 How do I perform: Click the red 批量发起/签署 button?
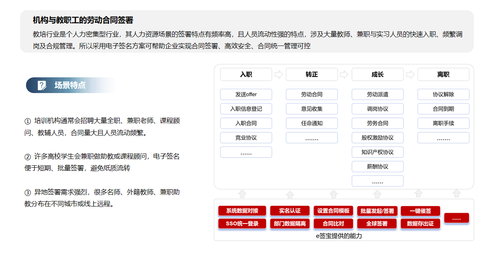[x=377, y=211]
